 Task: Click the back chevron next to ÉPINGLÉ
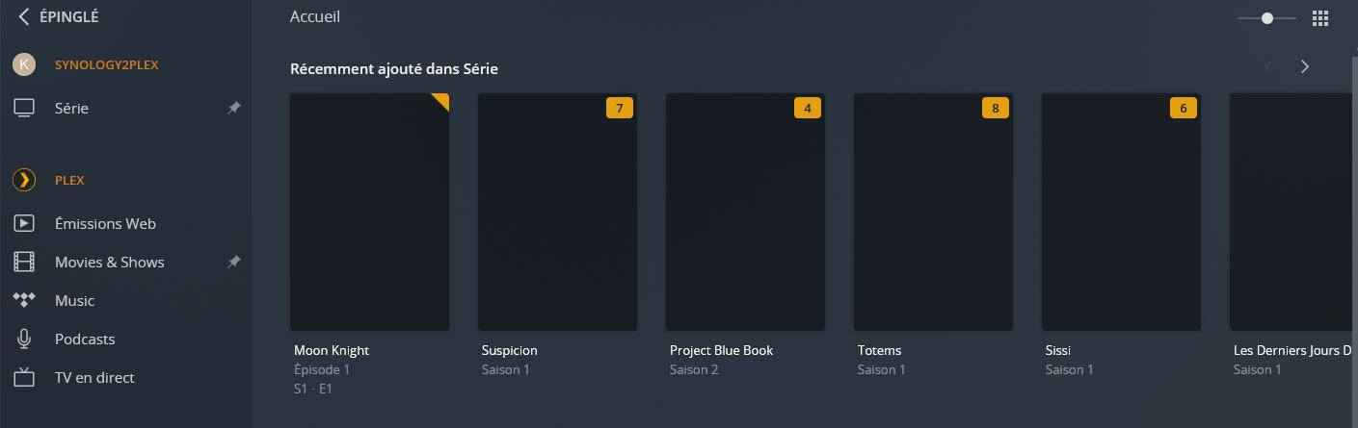coord(24,16)
